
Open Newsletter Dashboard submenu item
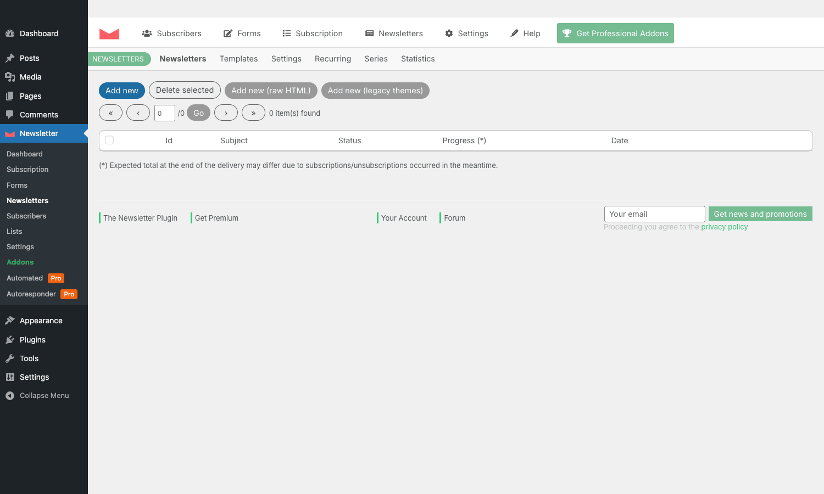44,154
